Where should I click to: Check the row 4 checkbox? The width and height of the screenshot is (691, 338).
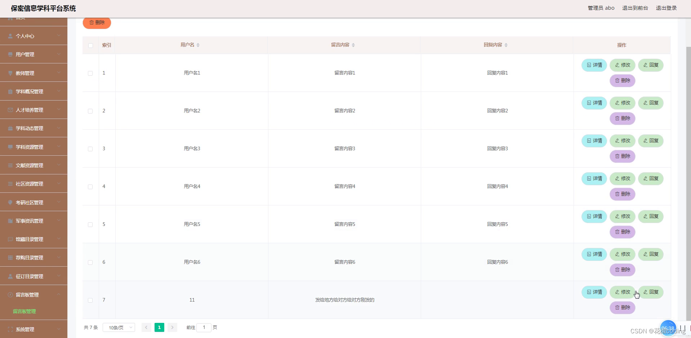(x=90, y=187)
